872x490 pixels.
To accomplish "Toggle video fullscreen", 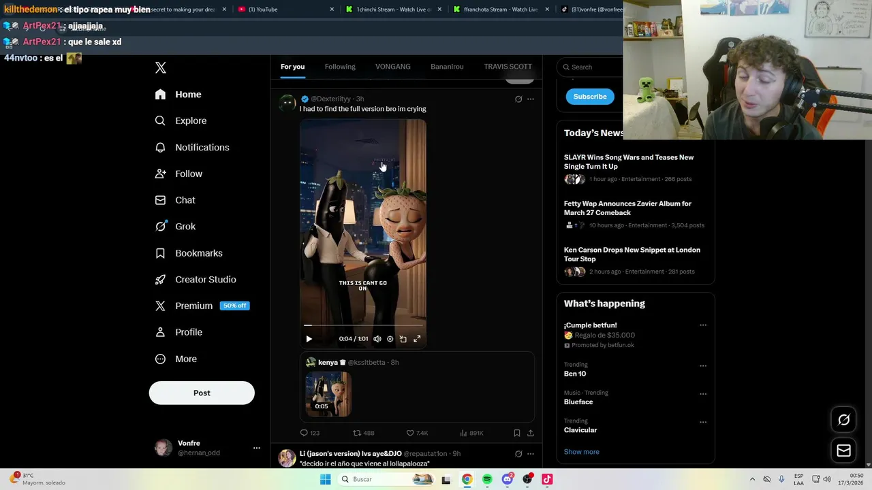I will pyautogui.click(x=417, y=339).
